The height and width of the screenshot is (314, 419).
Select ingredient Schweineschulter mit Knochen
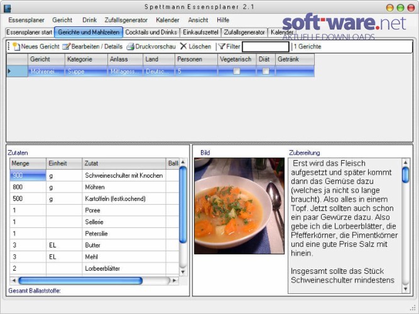[x=124, y=176]
